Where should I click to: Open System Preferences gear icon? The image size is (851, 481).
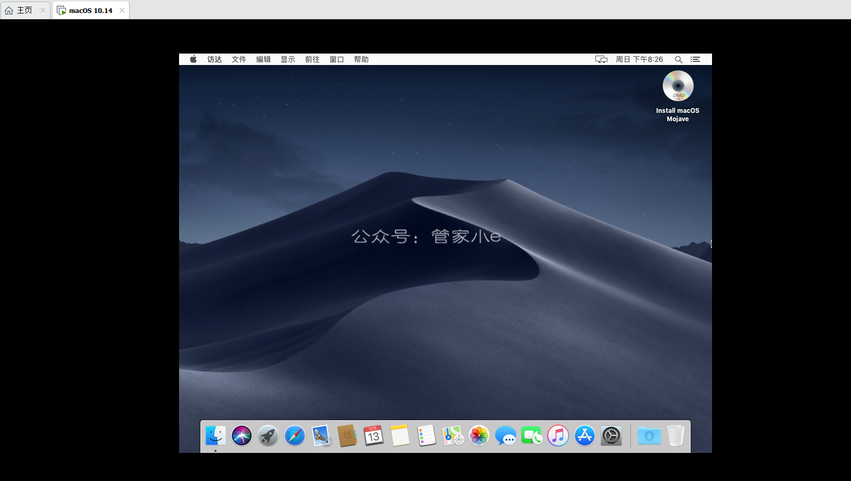pyautogui.click(x=611, y=436)
